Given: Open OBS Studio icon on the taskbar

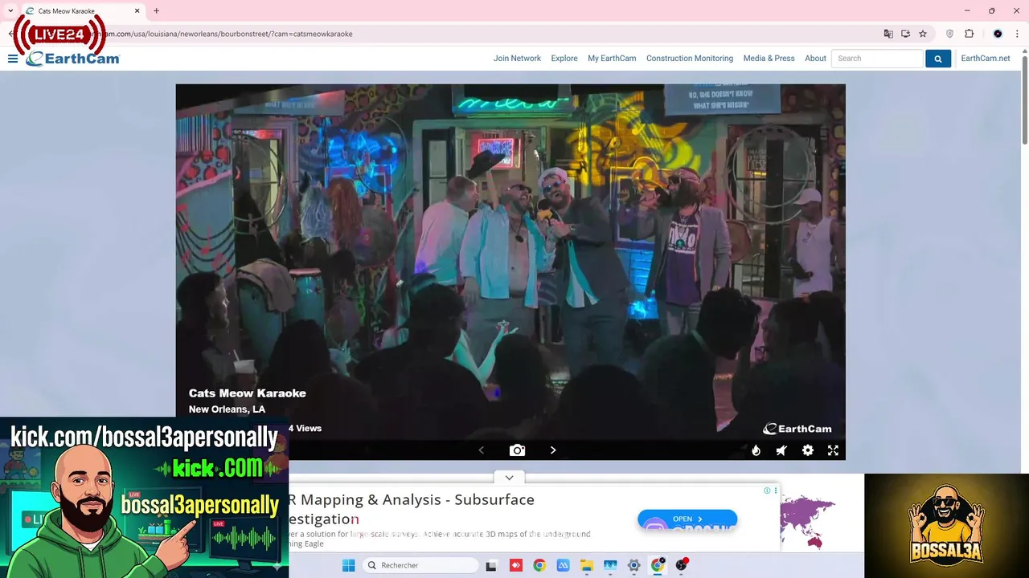Looking at the screenshot, I should pyautogui.click(x=682, y=565).
